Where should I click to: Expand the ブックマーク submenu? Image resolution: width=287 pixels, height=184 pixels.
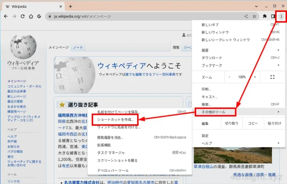click(x=239, y=66)
